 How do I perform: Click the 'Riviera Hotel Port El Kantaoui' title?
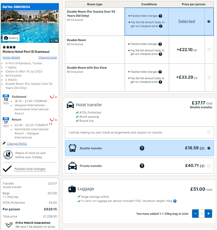(x=26, y=52)
